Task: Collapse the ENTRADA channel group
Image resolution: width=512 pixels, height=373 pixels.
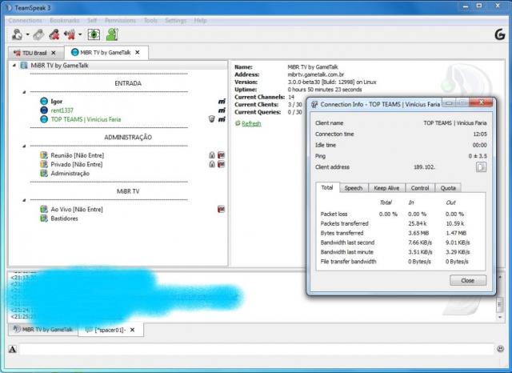Action: pyautogui.click(x=24, y=92)
